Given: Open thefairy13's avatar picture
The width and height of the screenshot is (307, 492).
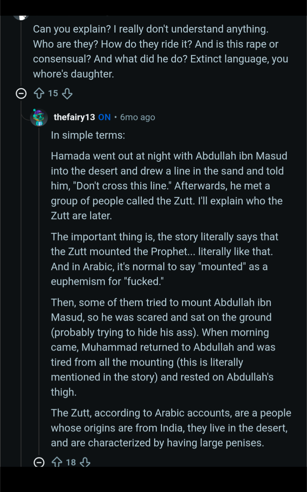Looking at the screenshot, I should (x=39, y=117).
